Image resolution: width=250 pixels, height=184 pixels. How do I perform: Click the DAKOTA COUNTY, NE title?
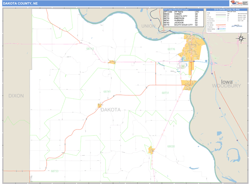[x=20, y=3]
